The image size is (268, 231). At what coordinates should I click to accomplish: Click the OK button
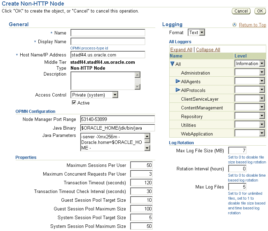click(260, 11)
